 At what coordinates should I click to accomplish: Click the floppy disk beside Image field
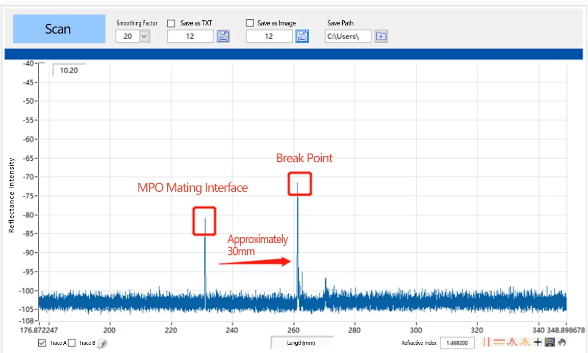pyautogui.click(x=302, y=36)
